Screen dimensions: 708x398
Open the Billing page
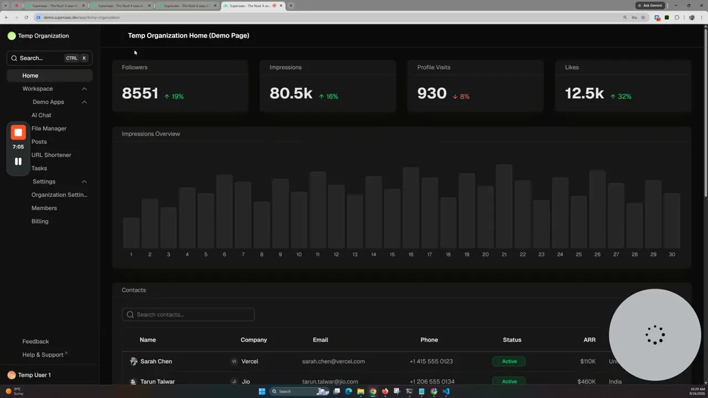point(40,222)
